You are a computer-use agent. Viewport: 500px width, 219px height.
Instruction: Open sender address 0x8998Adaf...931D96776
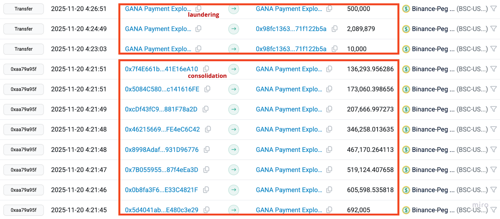162,150
